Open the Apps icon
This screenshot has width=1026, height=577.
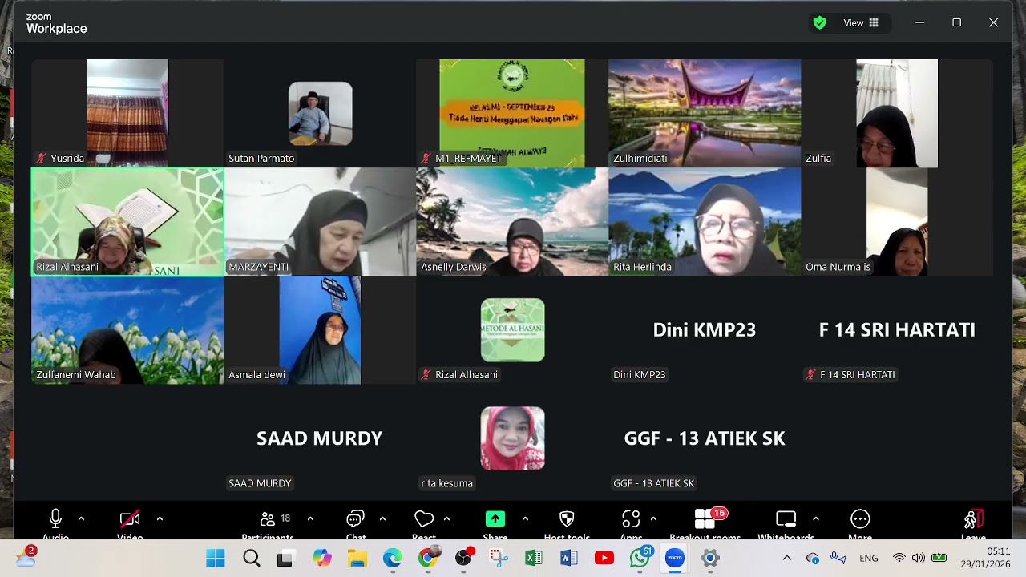pos(631,519)
